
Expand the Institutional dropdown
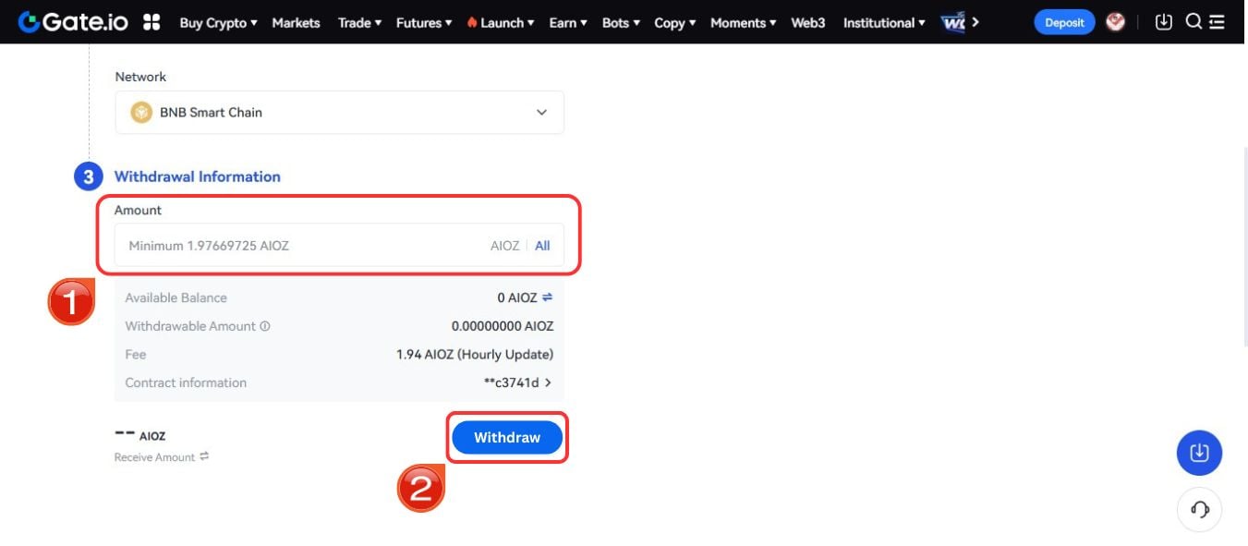(884, 23)
